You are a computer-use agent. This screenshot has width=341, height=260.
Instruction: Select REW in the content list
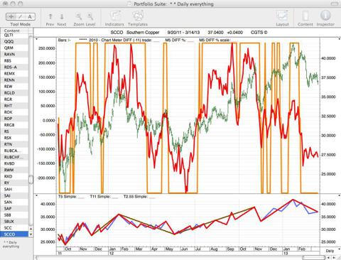click(14, 87)
